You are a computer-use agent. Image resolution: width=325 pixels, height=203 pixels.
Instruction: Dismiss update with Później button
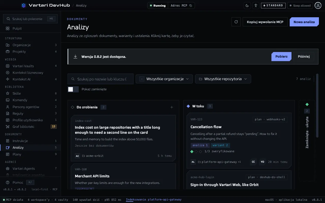tap(304, 56)
